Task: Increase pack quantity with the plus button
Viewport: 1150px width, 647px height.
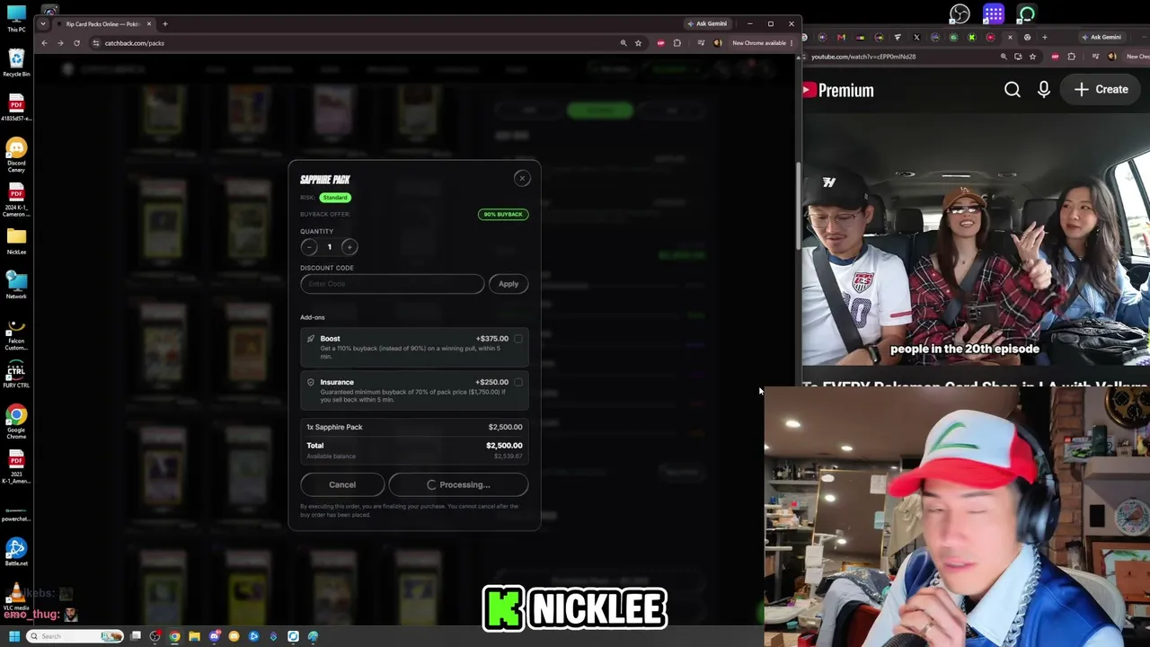Action: 349,247
